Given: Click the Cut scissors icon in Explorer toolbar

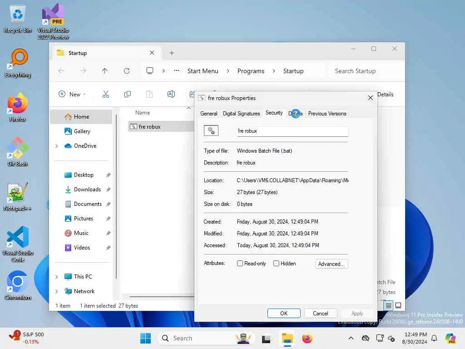Looking at the screenshot, I should pos(105,95).
